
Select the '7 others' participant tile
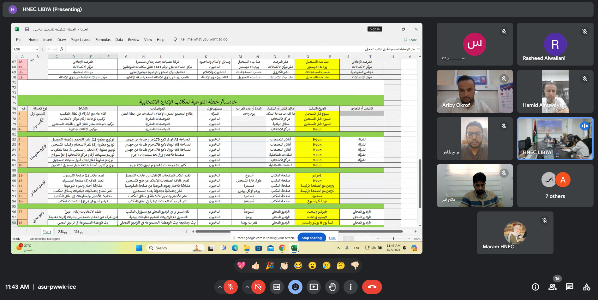pos(555,186)
